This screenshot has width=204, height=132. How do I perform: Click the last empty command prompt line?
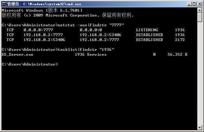[30, 64]
